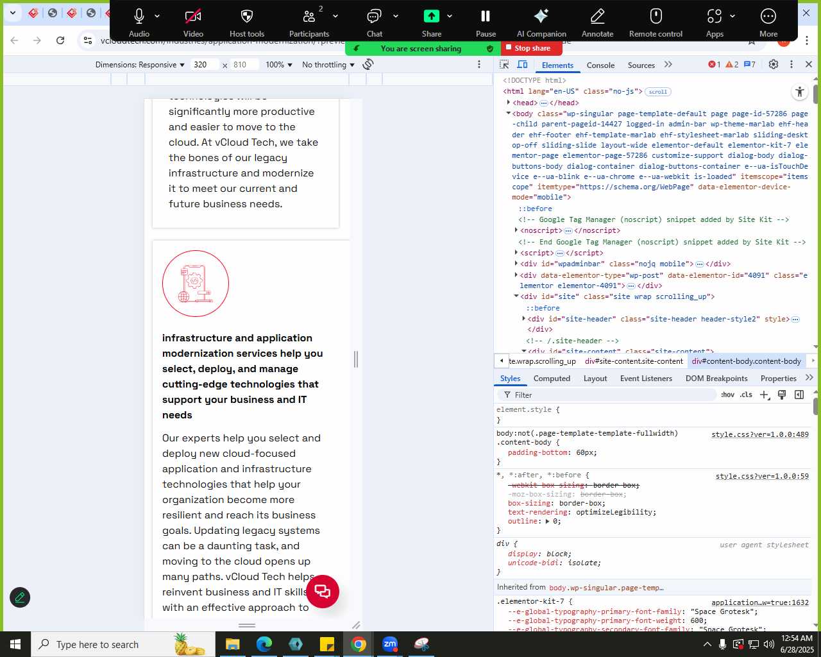Click the Windows Start button
The height and width of the screenshot is (657, 821).
click(15, 644)
